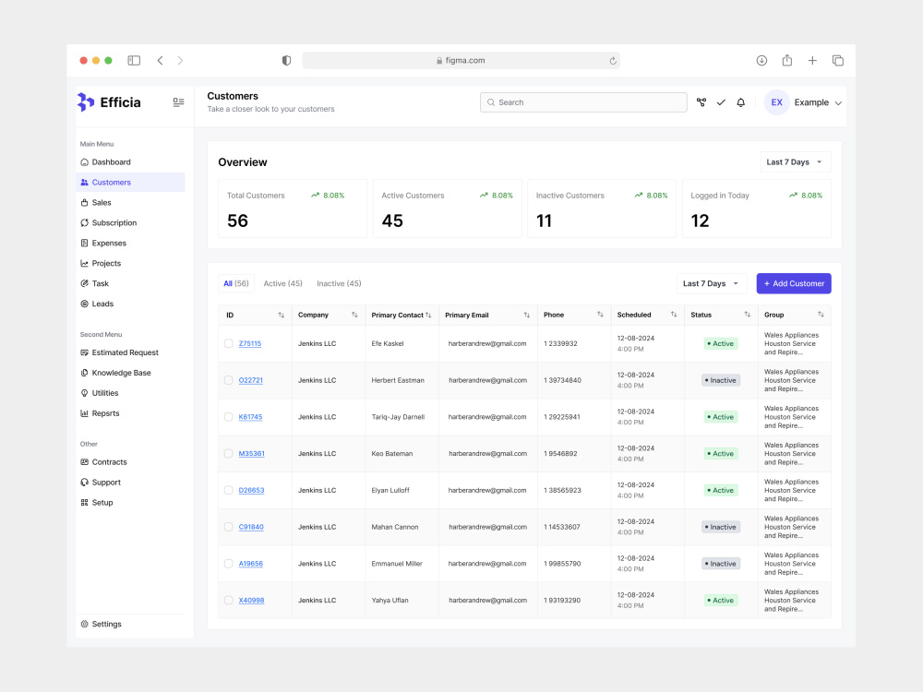Click the privacy shield icon in browser
This screenshot has width=923, height=692.
pos(286,61)
